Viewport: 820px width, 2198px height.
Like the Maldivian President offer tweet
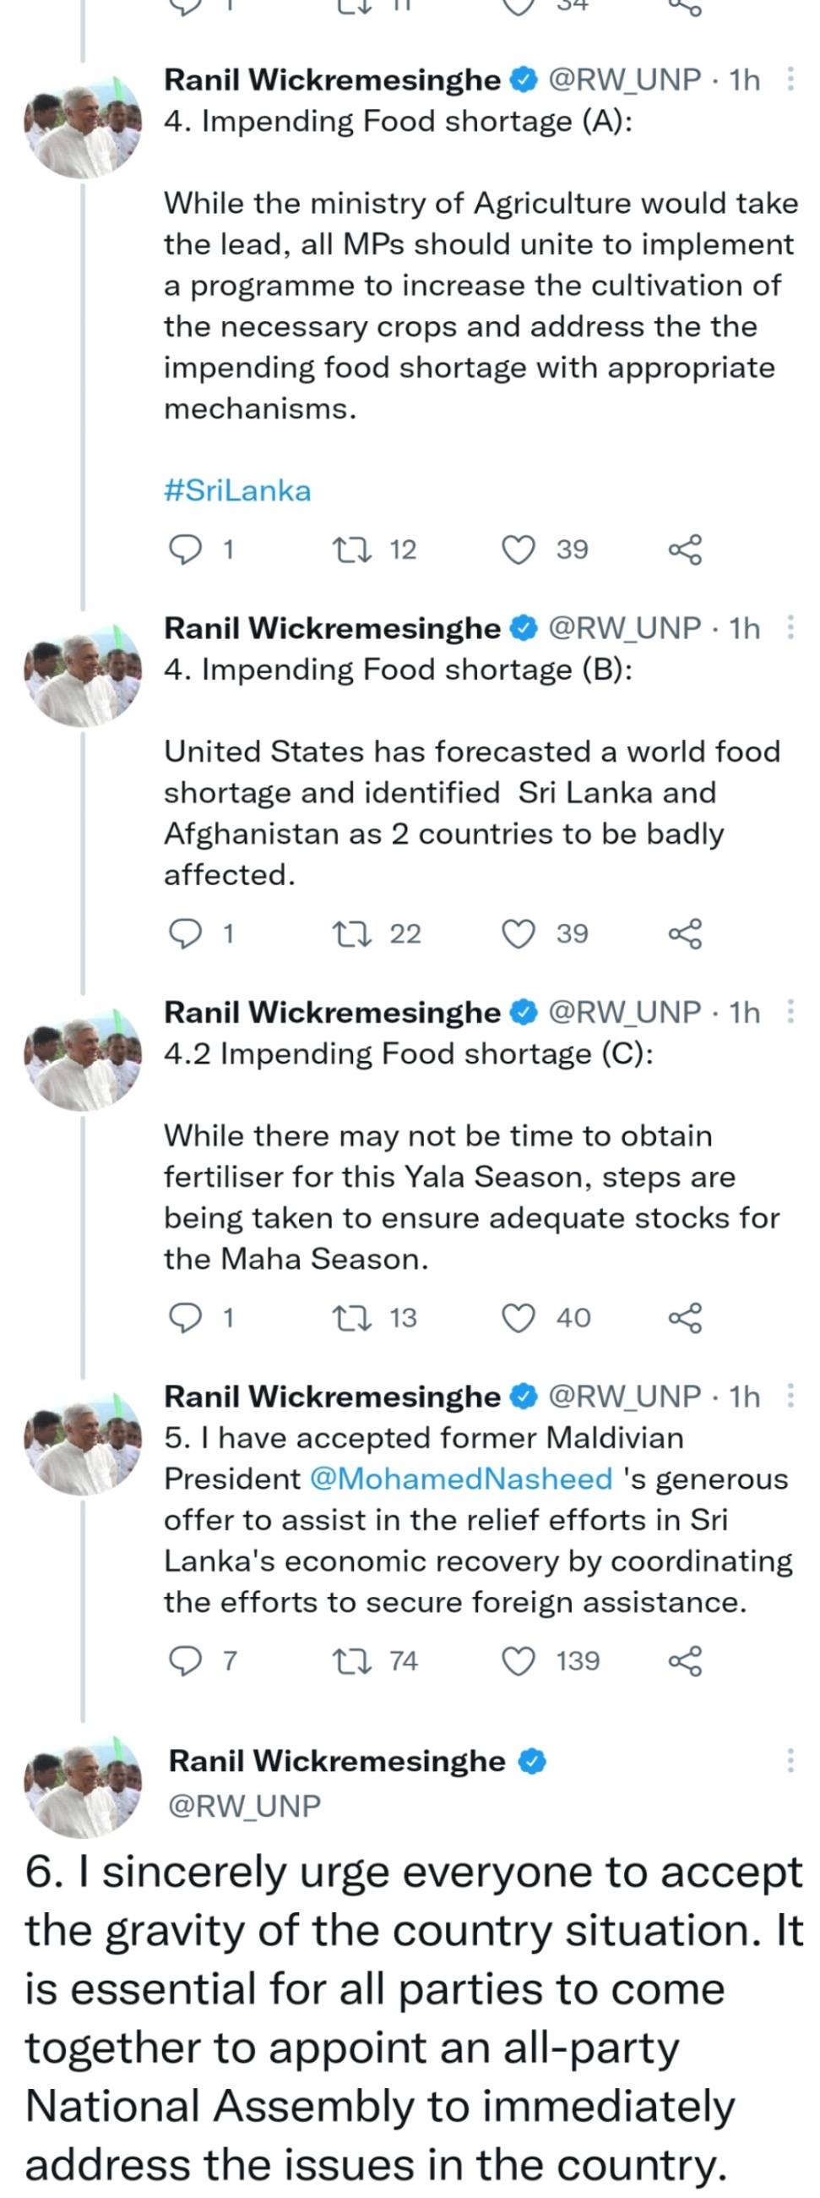[x=519, y=1660]
